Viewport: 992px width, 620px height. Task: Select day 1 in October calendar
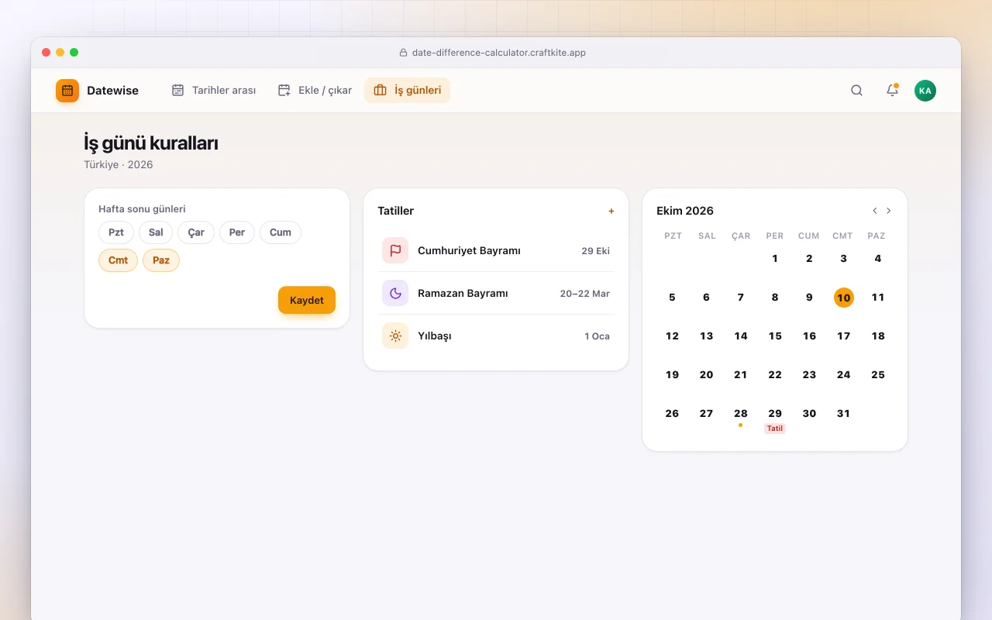tap(775, 259)
